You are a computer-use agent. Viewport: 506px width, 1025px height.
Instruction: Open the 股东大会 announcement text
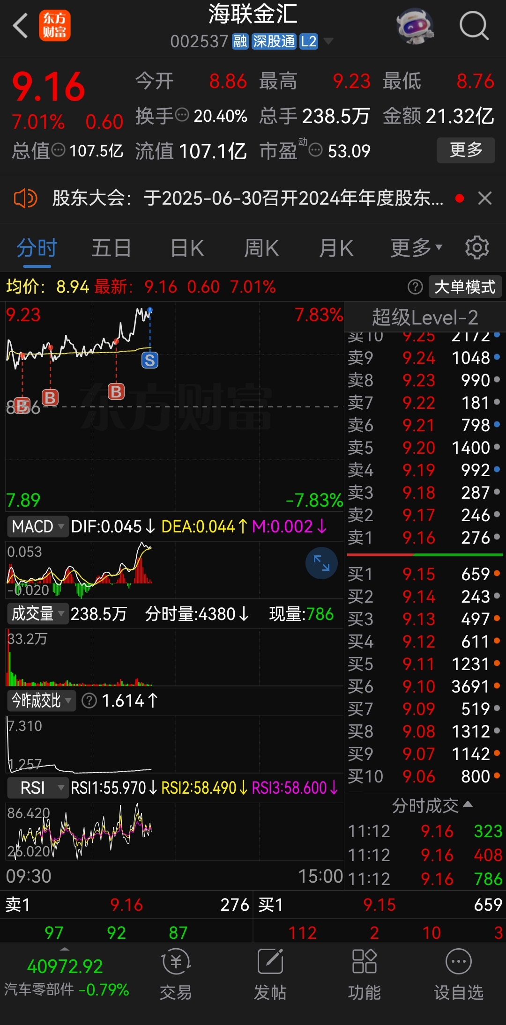tap(247, 199)
